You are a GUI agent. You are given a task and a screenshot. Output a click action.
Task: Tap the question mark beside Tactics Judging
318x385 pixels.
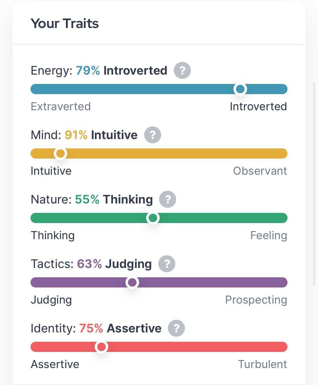tap(167, 264)
